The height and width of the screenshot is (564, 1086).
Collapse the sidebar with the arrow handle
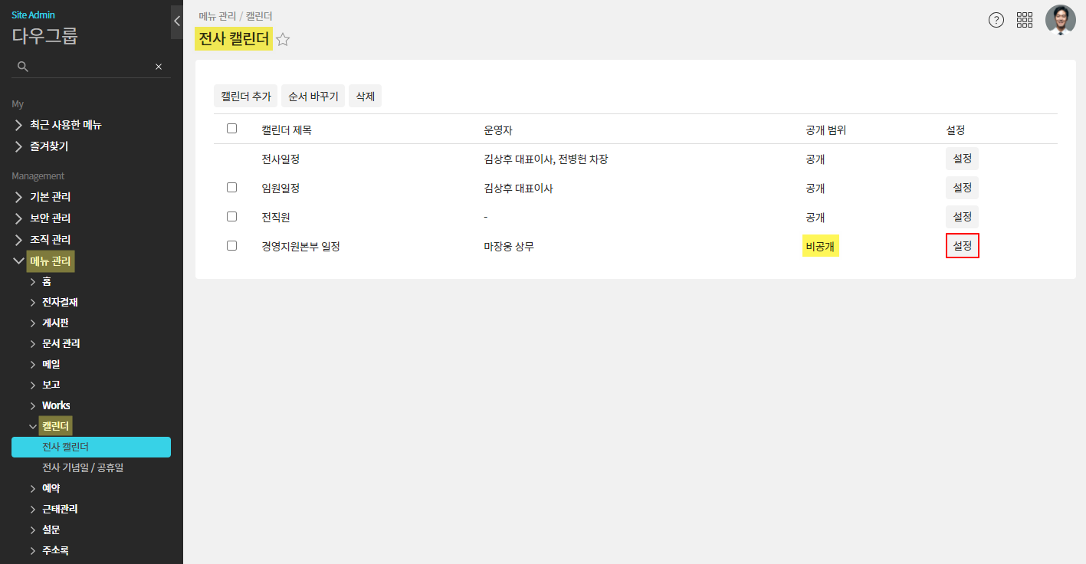177,21
